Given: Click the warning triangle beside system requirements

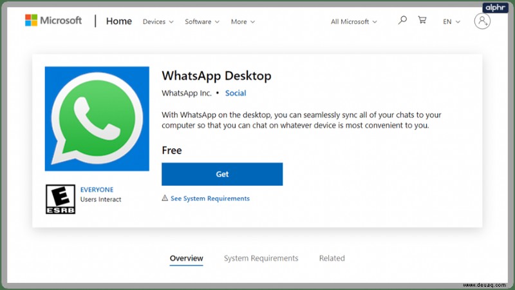Looking at the screenshot, I should [165, 198].
